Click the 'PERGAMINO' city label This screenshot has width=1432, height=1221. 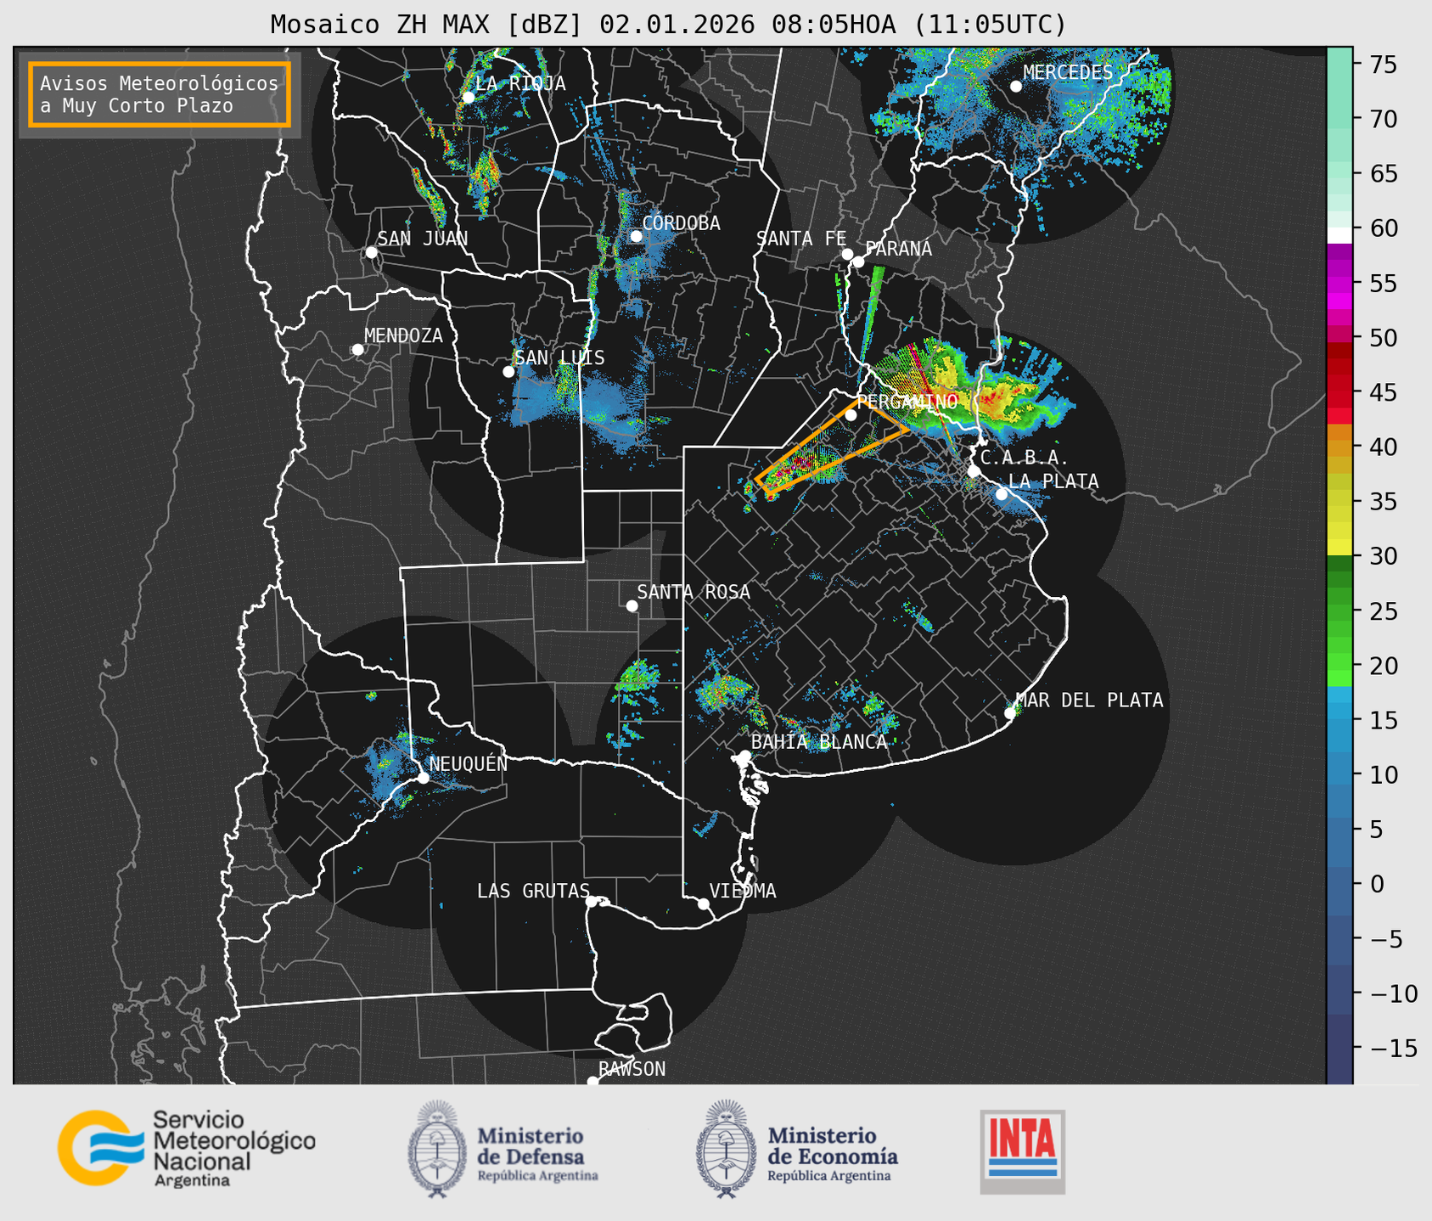pyautogui.click(x=907, y=402)
